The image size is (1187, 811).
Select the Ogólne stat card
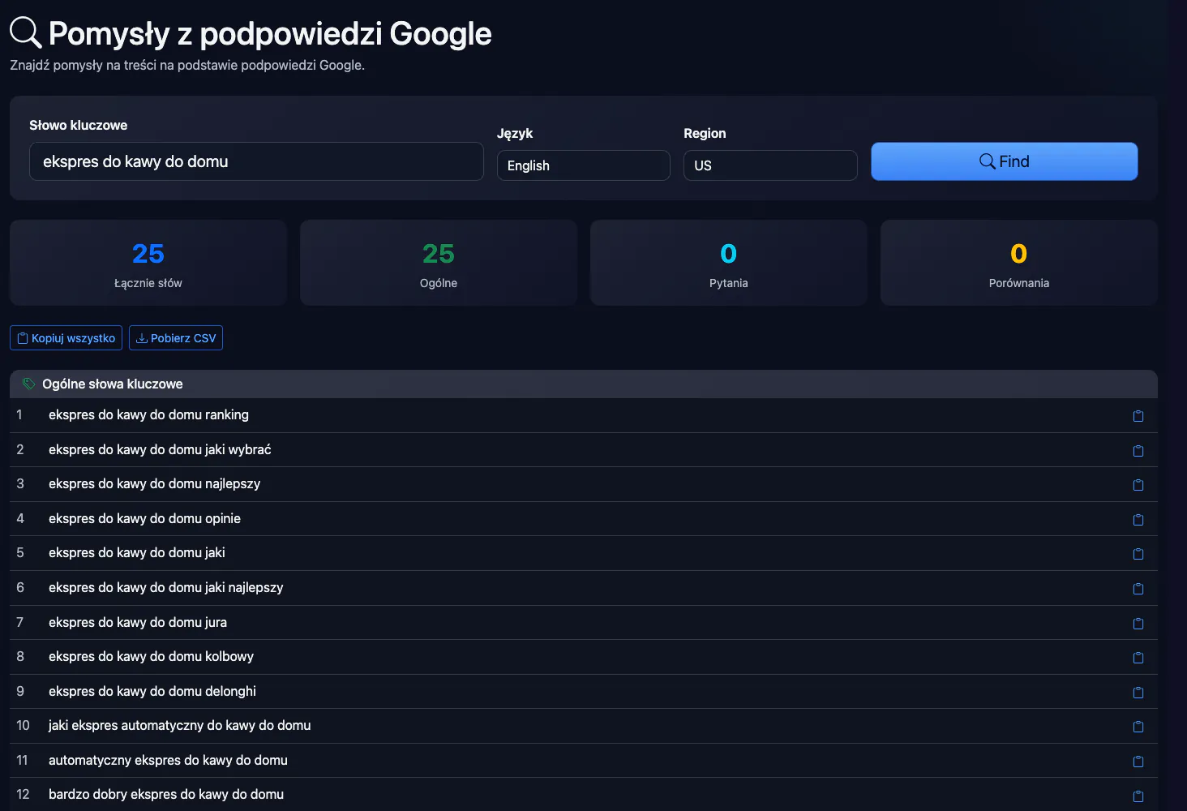click(439, 263)
